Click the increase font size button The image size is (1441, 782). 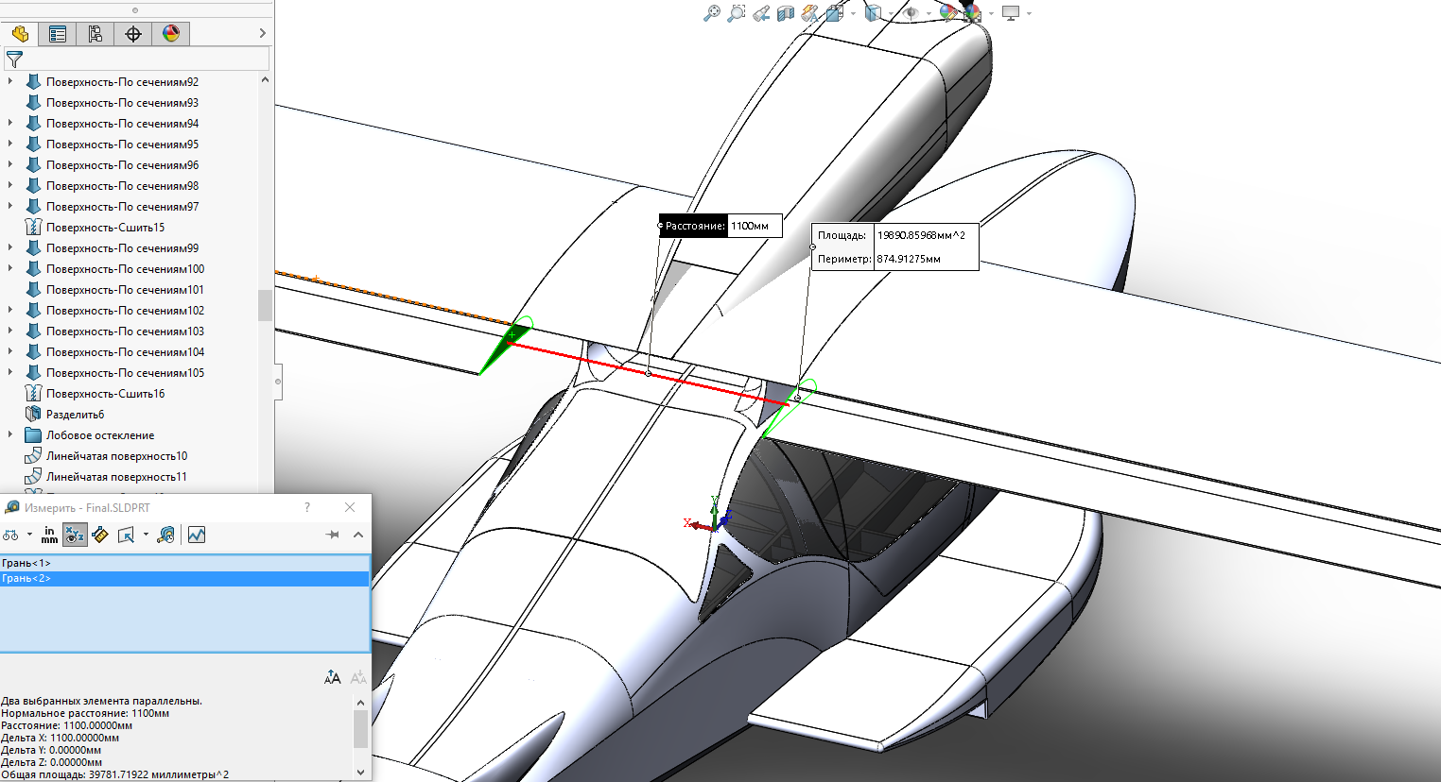tap(332, 677)
